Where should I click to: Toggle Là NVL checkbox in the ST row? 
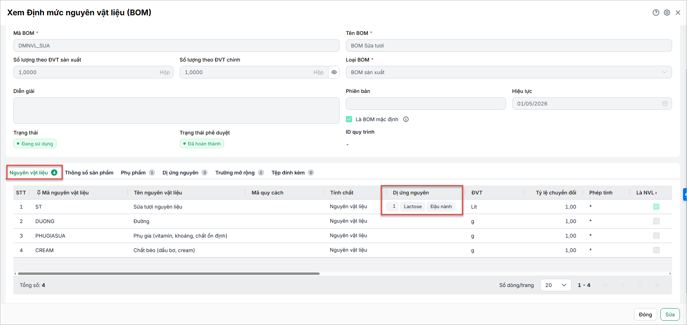(x=656, y=207)
